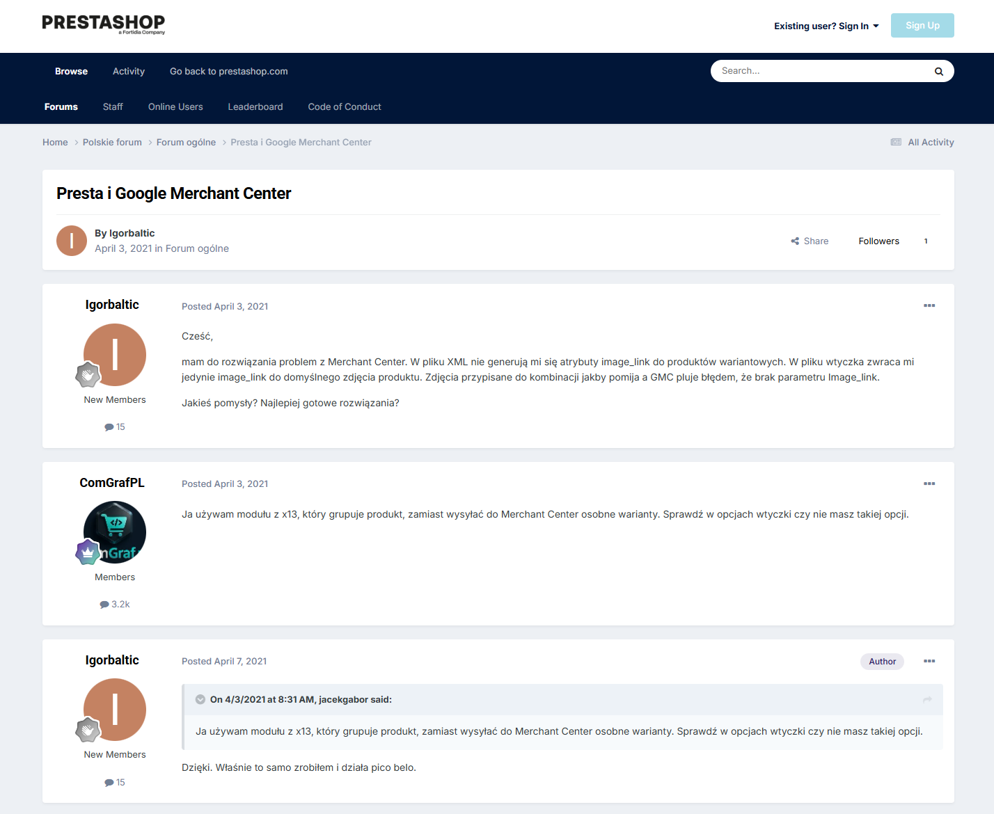Screen dimensions: 994x814
Task: Click the rank badge on first post avatar
Action: [88, 375]
